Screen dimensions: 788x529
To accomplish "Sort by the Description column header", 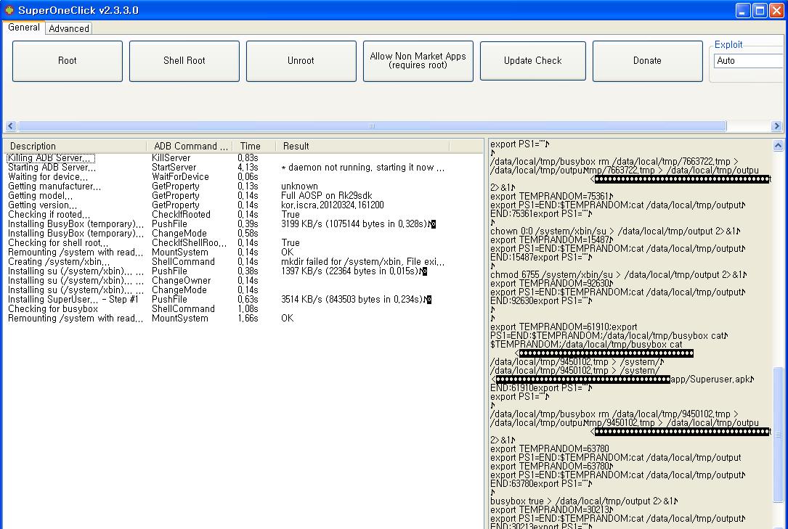I will 76,146.
